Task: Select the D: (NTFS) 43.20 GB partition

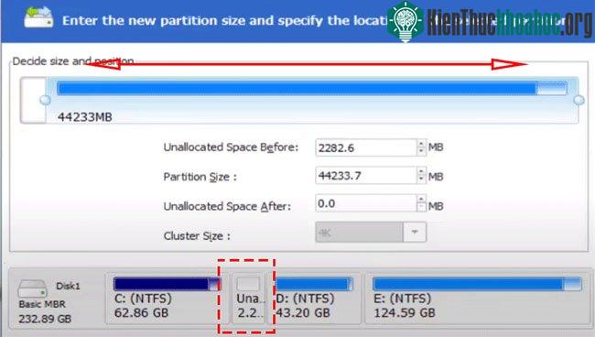Action: click(x=315, y=299)
